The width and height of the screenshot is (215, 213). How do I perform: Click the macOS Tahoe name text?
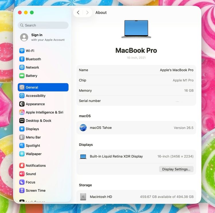(101, 128)
